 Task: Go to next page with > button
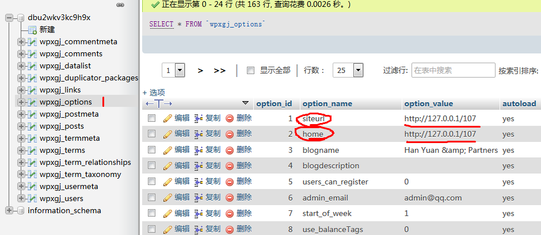(x=200, y=70)
